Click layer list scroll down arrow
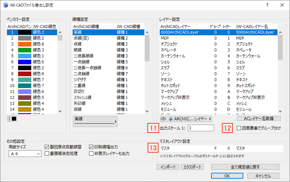Viewport: 290px width, 182px height. 280,111
